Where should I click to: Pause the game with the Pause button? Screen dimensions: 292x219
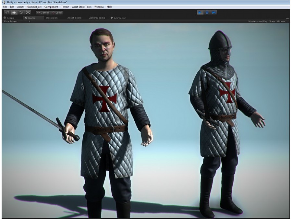(207, 12)
